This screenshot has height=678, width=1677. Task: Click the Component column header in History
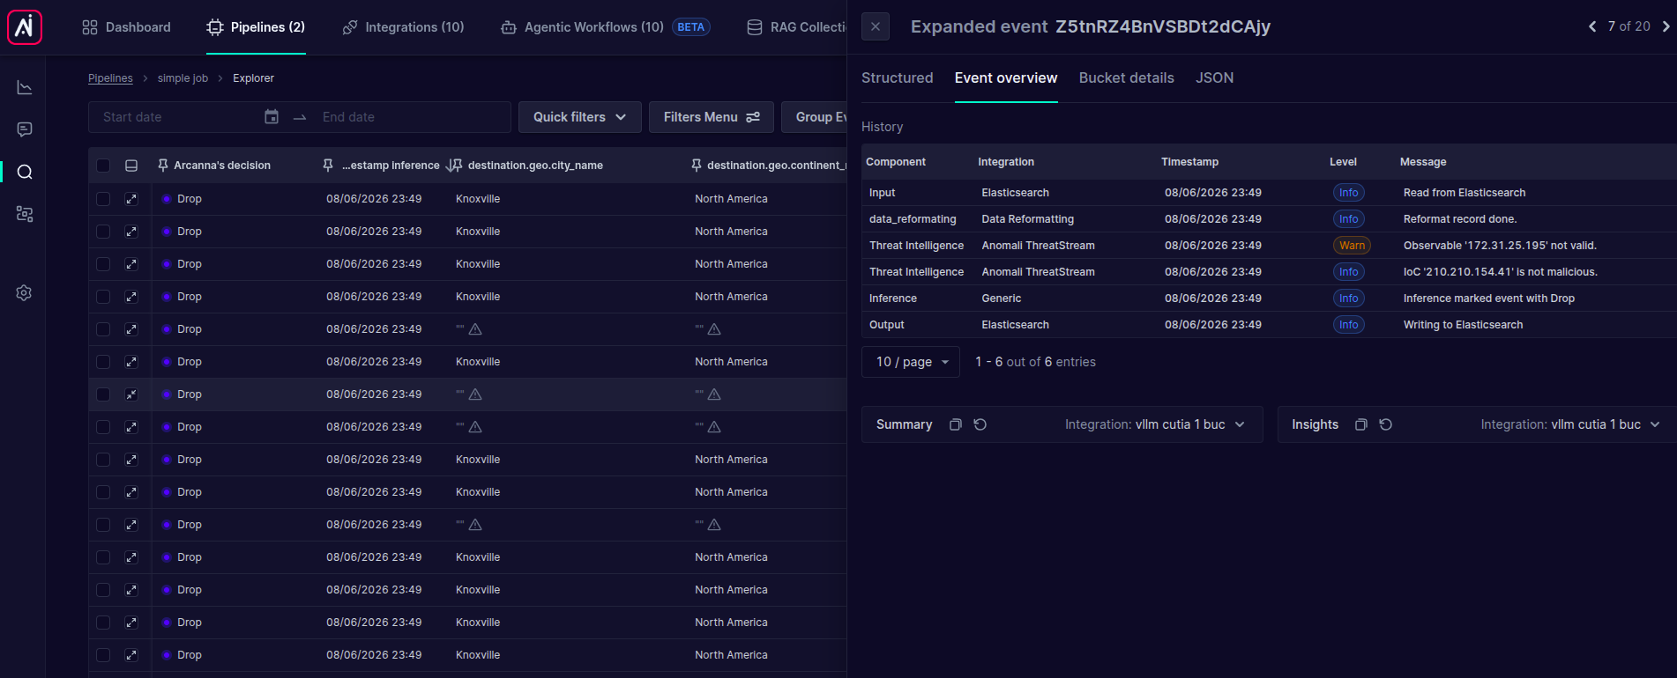[896, 162]
